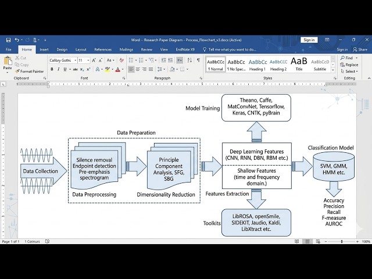Click the lightbulb Tell me icon
Screen dimensions: 372x279
pos(205,49)
